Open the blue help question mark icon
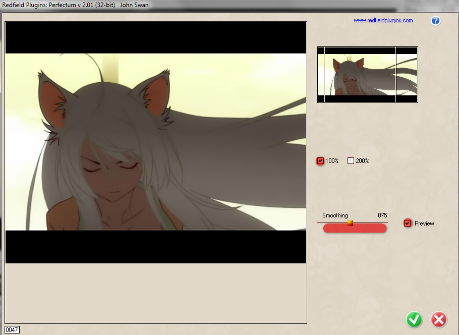 [436, 21]
